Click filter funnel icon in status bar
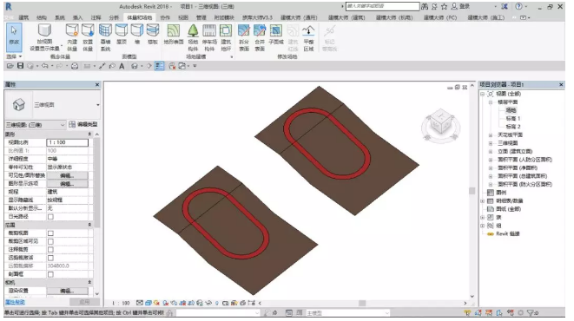 tap(531, 312)
